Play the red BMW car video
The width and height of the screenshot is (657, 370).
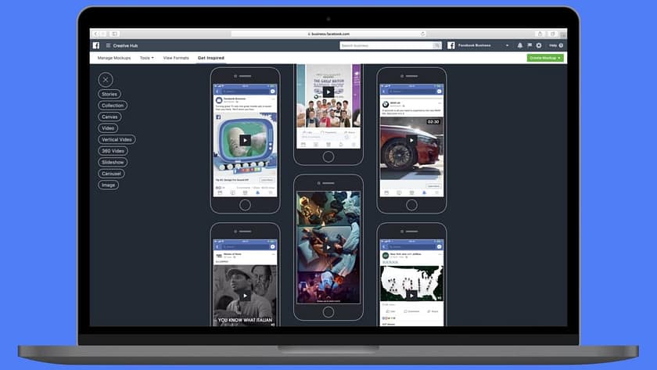(412, 141)
